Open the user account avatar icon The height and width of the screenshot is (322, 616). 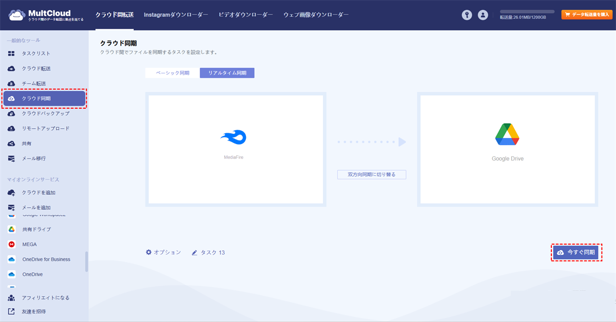pyautogui.click(x=483, y=15)
